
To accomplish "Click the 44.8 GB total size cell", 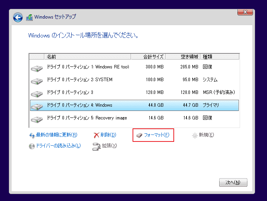I will [156, 105].
